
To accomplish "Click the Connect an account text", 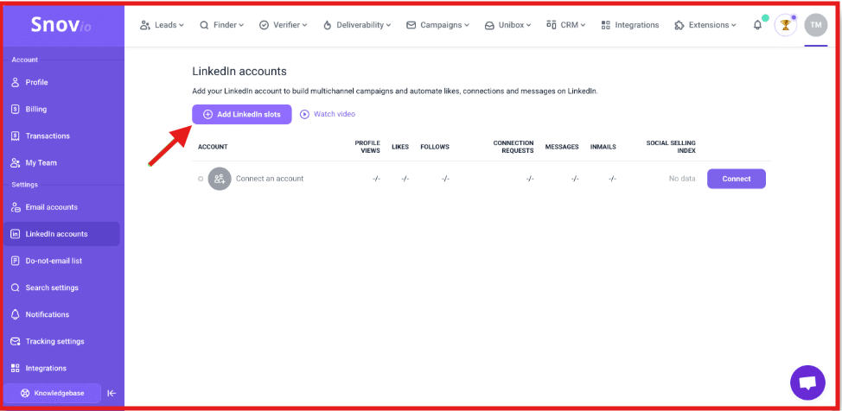I will point(270,179).
